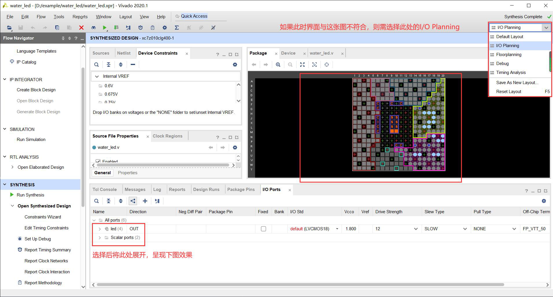Image resolution: width=553 pixels, height=297 pixels.
Task: Click the copy icon in main toolbar
Action: pyautogui.click(x=57, y=28)
